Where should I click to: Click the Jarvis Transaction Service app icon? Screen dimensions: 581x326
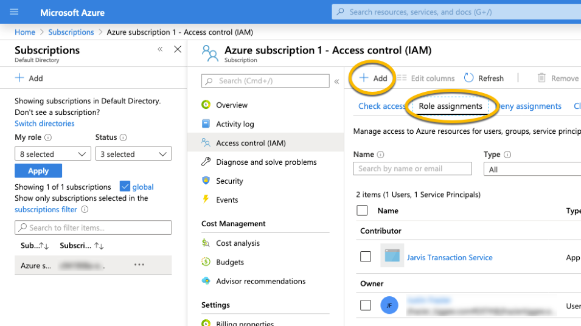click(392, 255)
